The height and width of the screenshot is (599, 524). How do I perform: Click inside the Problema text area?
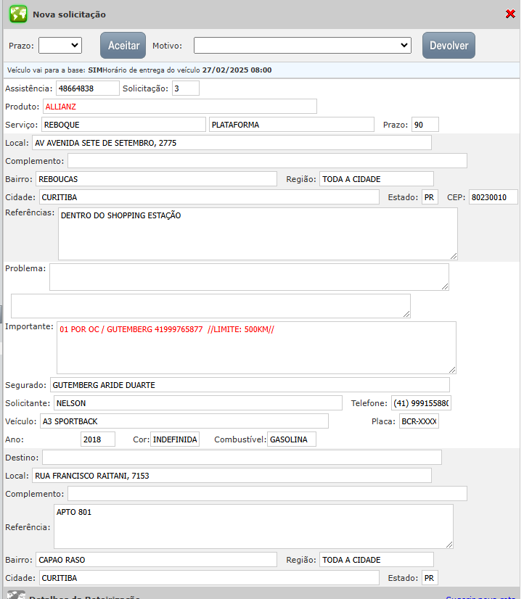(248, 276)
